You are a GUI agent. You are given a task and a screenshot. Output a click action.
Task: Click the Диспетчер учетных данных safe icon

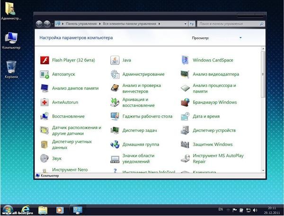[44, 144]
